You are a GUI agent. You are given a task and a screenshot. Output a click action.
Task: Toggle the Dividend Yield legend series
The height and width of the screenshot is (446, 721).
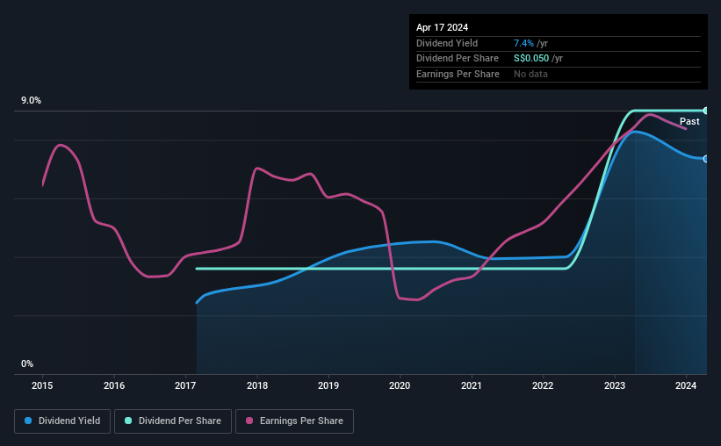[62, 421]
